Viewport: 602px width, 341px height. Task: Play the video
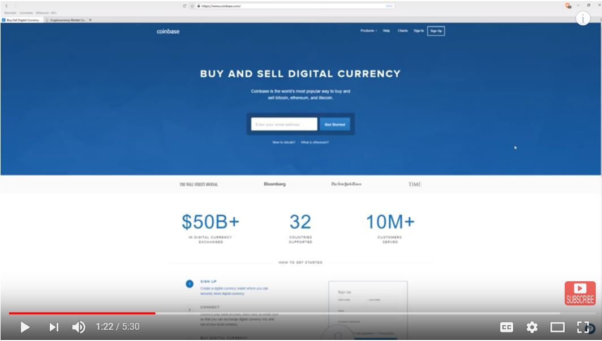[25, 327]
